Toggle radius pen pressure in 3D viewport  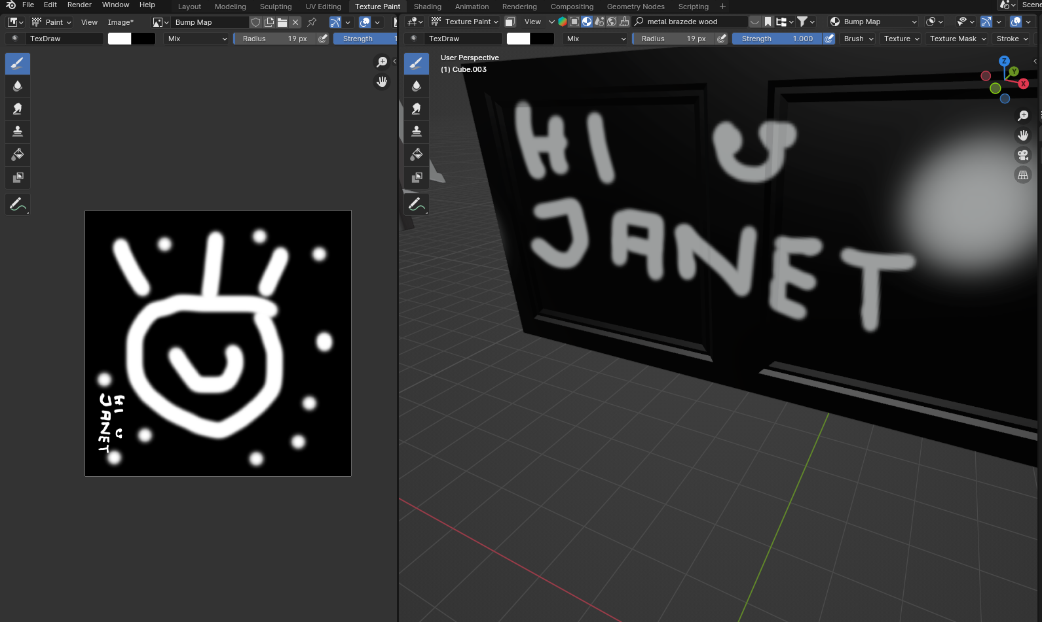(722, 39)
